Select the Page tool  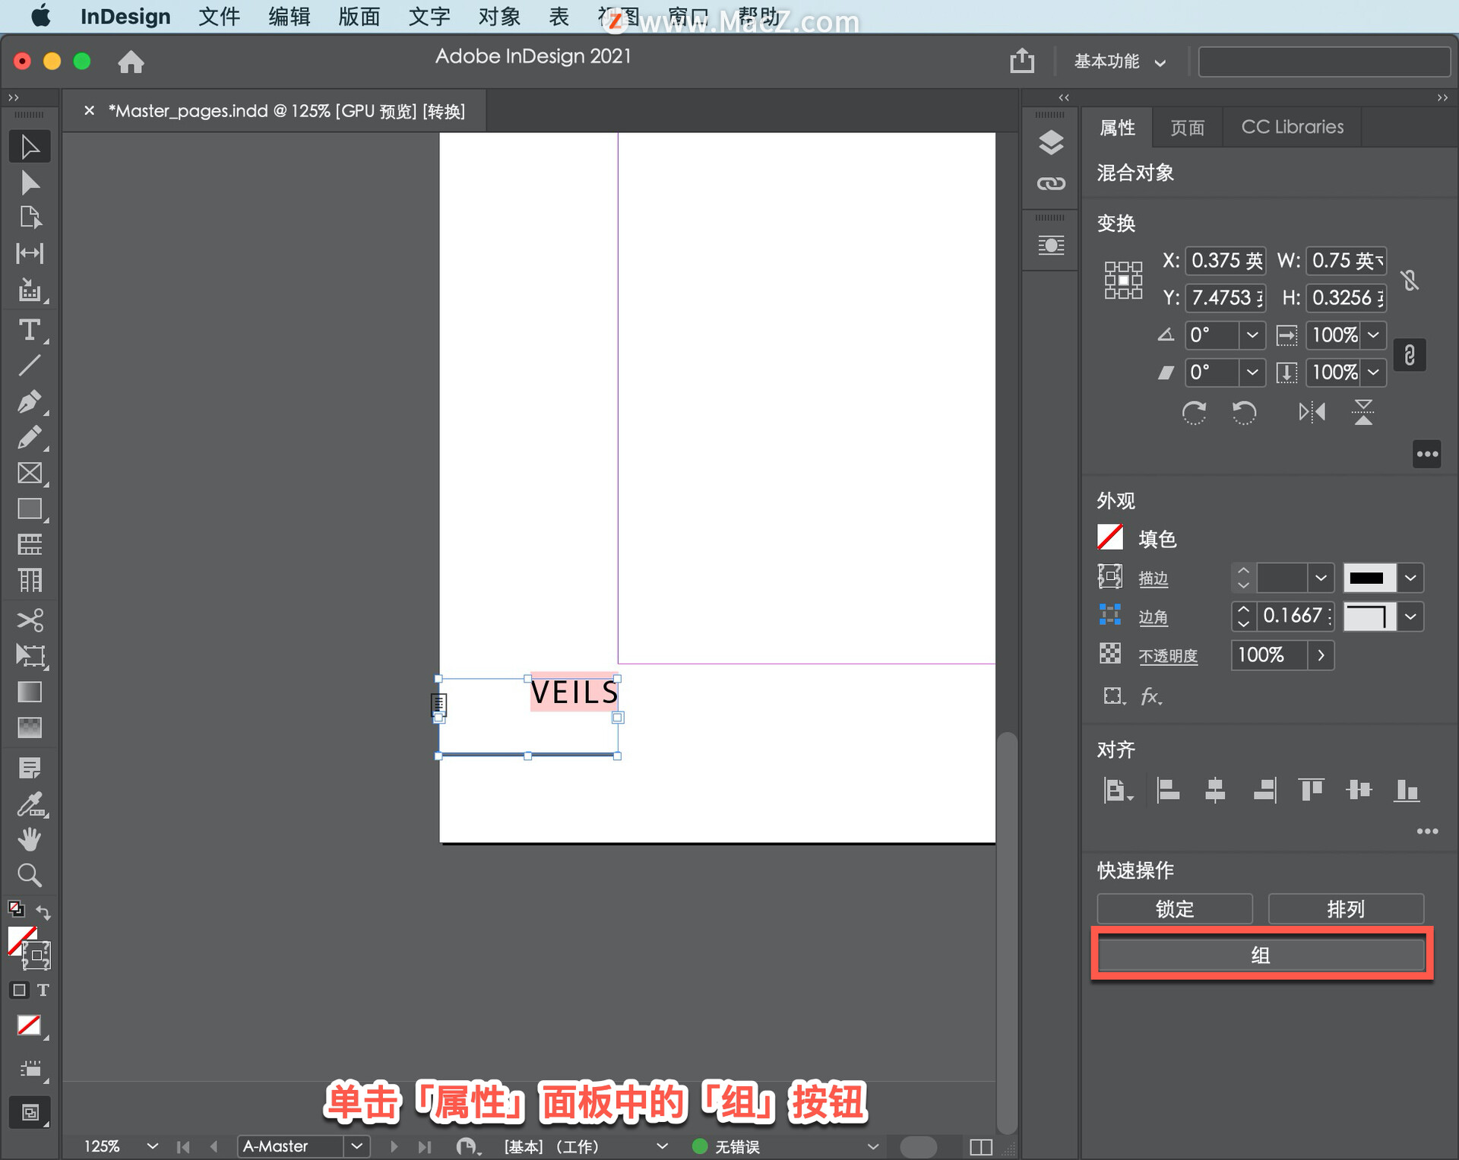point(30,217)
